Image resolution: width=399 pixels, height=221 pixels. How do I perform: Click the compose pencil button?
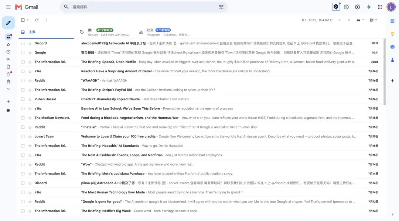tap(8, 23)
